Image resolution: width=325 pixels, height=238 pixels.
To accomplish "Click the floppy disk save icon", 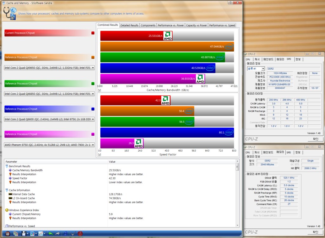I will (23, 234).
